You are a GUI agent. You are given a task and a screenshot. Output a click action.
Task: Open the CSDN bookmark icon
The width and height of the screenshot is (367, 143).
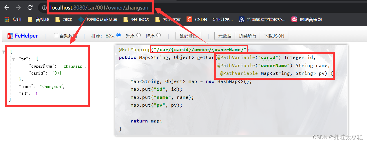(189, 19)
